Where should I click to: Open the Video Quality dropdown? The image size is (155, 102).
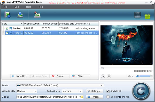click(35, 91)
